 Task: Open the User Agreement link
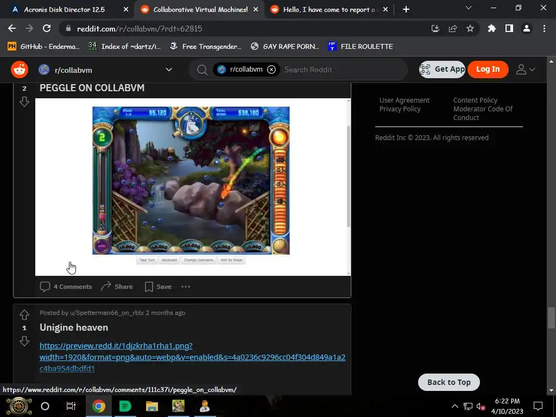click(404, 100)
